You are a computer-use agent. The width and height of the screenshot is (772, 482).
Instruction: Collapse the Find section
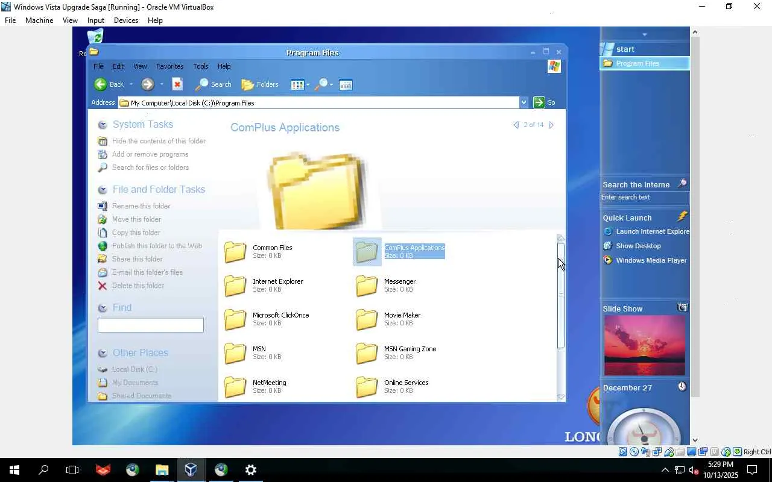point(103,308)
